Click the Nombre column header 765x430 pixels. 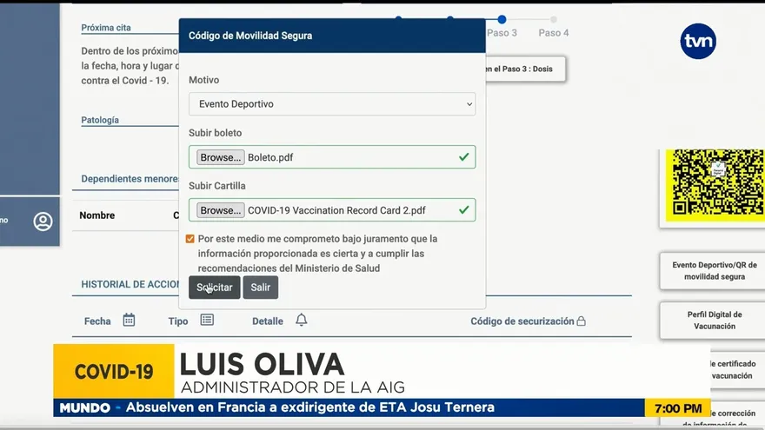point(97,215)
